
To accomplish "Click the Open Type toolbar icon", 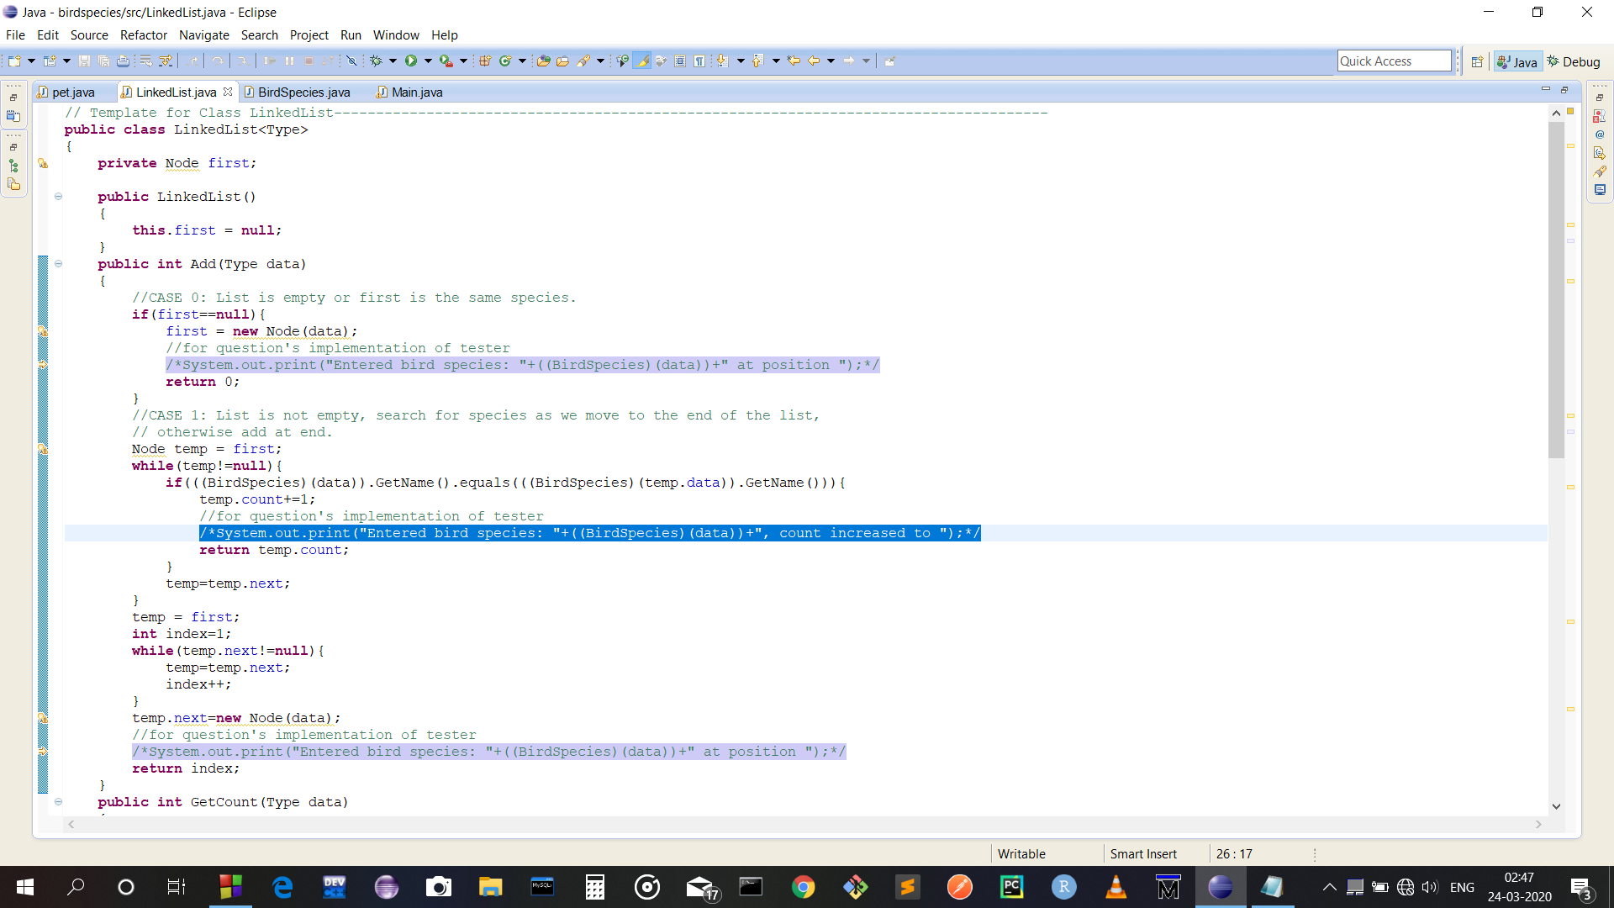I will click(543, 61).
